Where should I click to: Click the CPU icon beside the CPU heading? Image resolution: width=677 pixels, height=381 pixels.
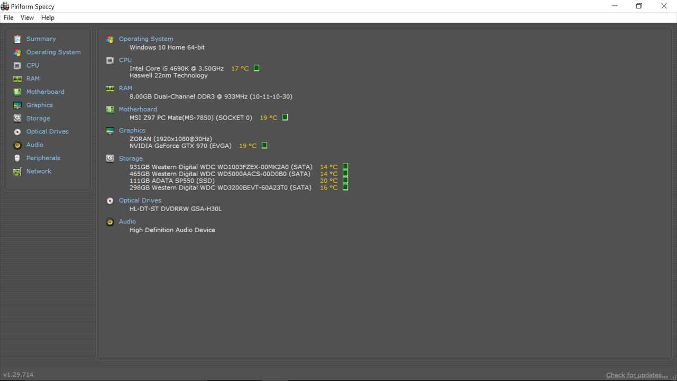tap(110, 60)
